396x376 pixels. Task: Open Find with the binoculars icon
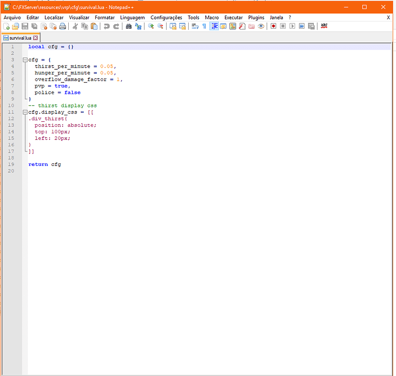(128, 27)
